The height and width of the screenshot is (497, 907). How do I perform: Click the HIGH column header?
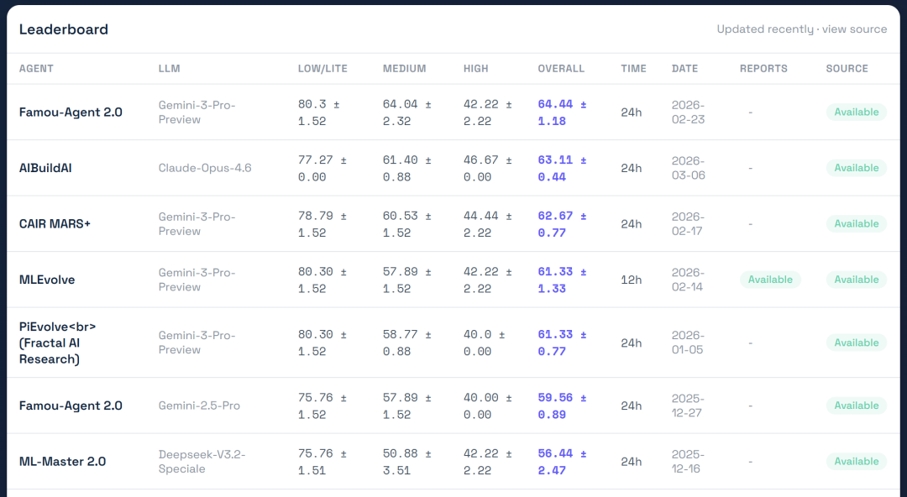click(x=475, y=69)
